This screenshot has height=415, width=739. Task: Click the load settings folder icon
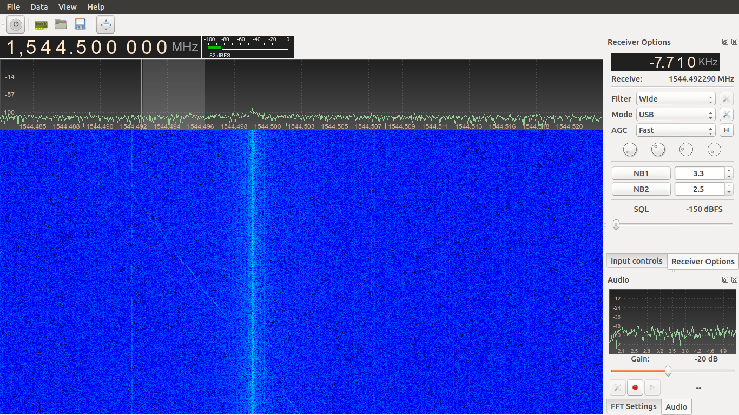61,24
